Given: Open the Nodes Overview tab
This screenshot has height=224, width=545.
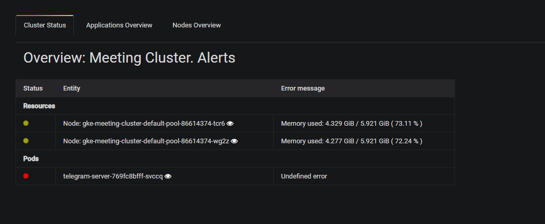Looking at the screenshot, I should coord(197,25).
